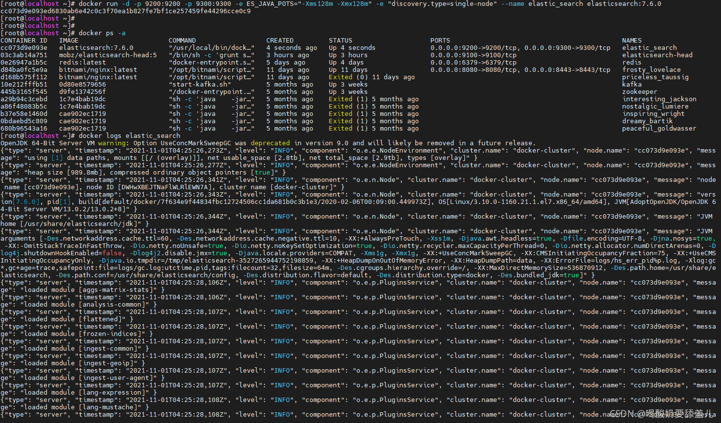Click the STATUS column header
This screenshot has width=721, height=423.
(x=341, y=41)
